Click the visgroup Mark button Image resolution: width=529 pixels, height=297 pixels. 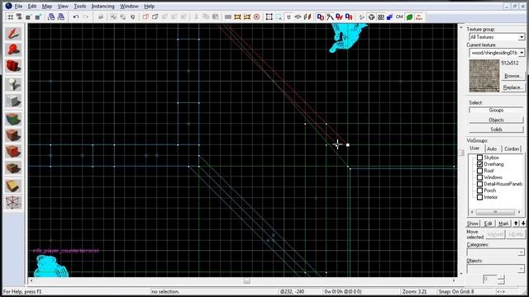pyautogui.click(x=503, y=224)
